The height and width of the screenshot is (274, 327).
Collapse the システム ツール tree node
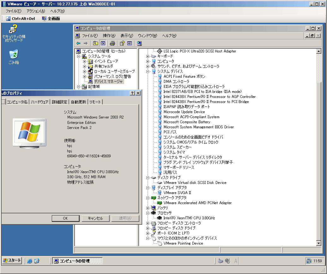[78, 56]
